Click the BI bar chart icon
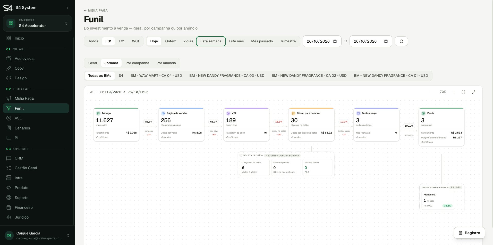This screenshot has width=493, height=245. click(9, 138)
